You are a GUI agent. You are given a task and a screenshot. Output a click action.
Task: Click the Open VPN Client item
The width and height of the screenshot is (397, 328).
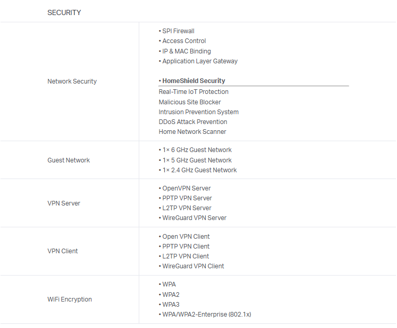(x=186, y=237)
